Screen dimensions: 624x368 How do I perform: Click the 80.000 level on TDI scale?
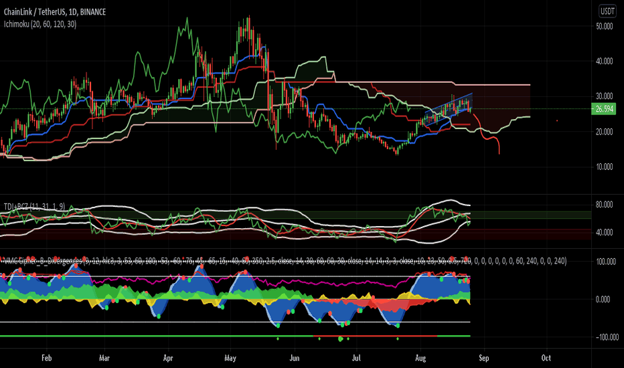tap(604, 205)
